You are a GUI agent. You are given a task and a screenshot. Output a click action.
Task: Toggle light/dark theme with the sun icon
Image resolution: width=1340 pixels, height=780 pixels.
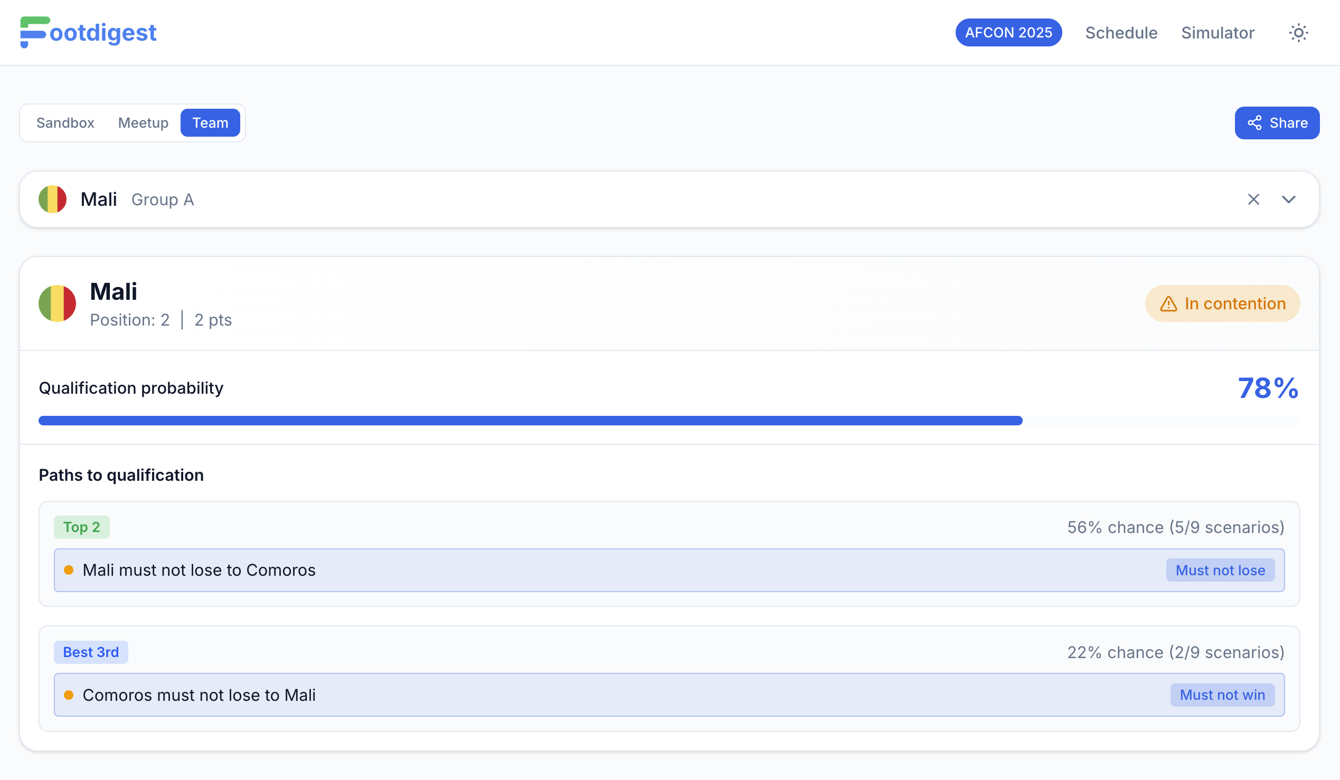1299,32
